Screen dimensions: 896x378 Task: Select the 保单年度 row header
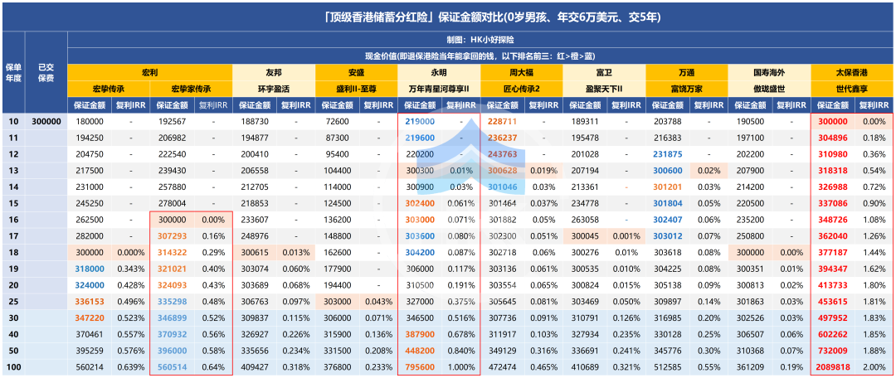click(13, 73)
